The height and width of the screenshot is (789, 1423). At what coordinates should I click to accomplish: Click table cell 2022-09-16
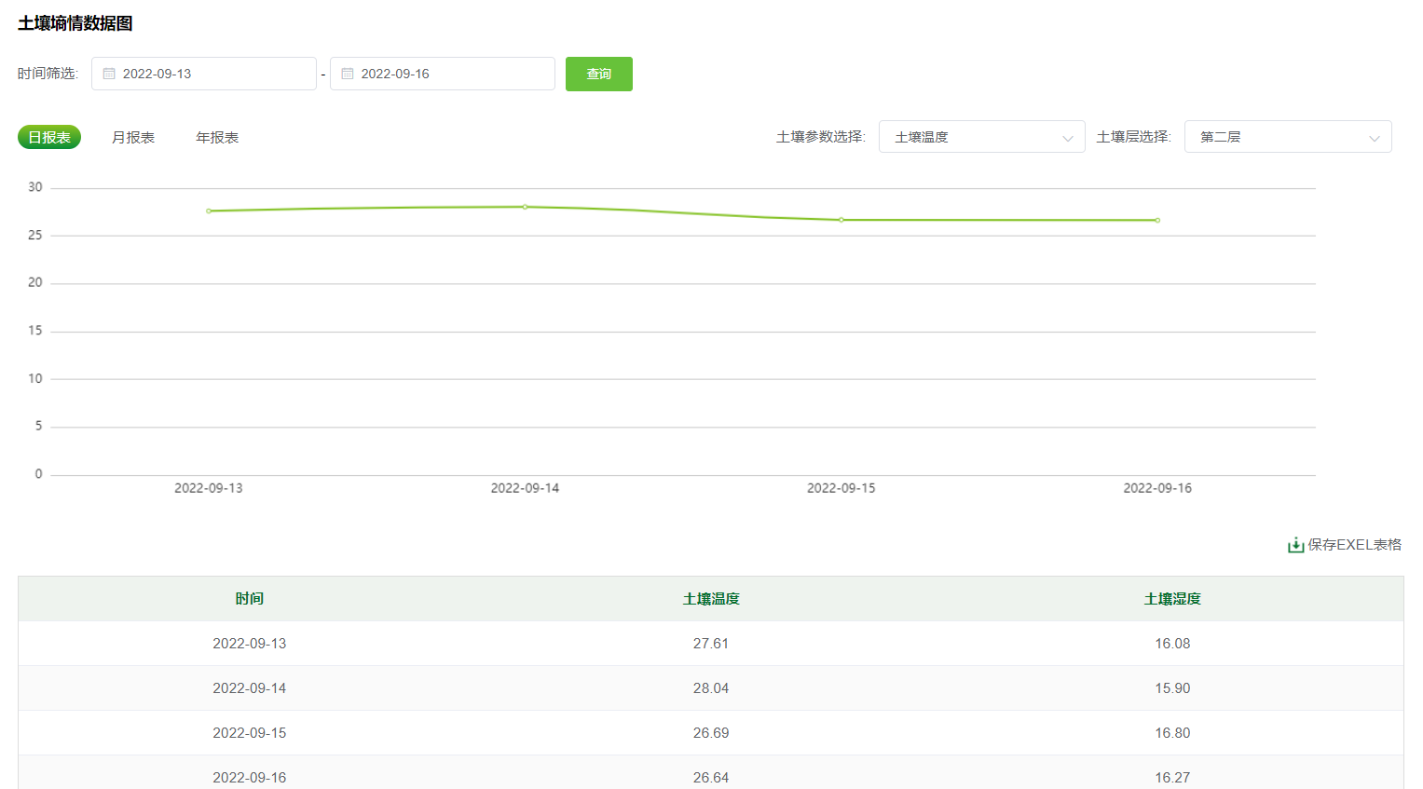[250, 778]
